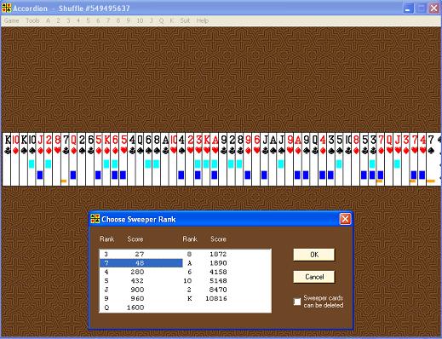
Task: Click the Ace of hearts card
Action: (x=215, y=159)
